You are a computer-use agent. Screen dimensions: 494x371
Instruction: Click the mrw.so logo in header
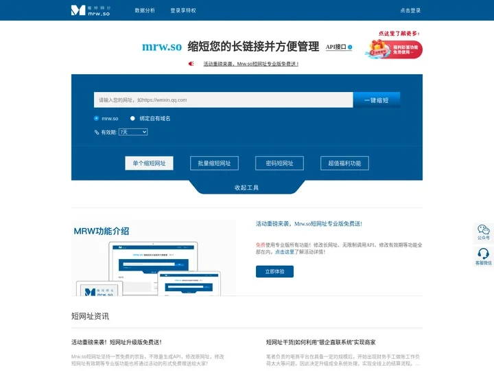point(91,10)
